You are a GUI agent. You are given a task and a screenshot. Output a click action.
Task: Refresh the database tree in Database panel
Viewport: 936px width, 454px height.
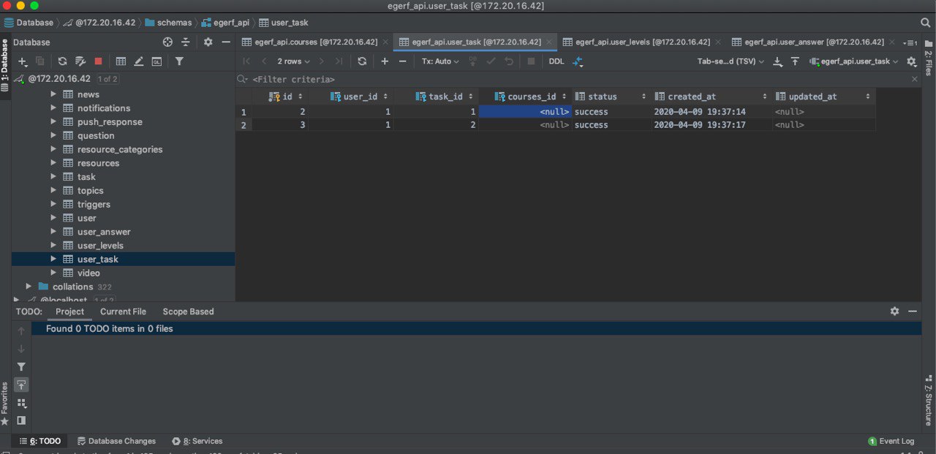[x=62, y=61]
